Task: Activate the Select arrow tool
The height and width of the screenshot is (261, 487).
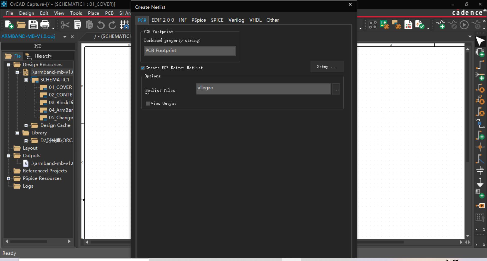Action: coord(480,41)
